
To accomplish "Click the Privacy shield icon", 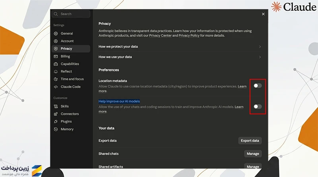I will 56,48.
